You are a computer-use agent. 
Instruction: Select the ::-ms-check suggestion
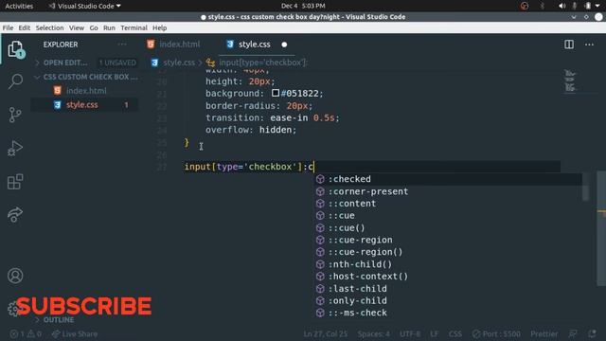pyautogui.click(x=357, y=313)
